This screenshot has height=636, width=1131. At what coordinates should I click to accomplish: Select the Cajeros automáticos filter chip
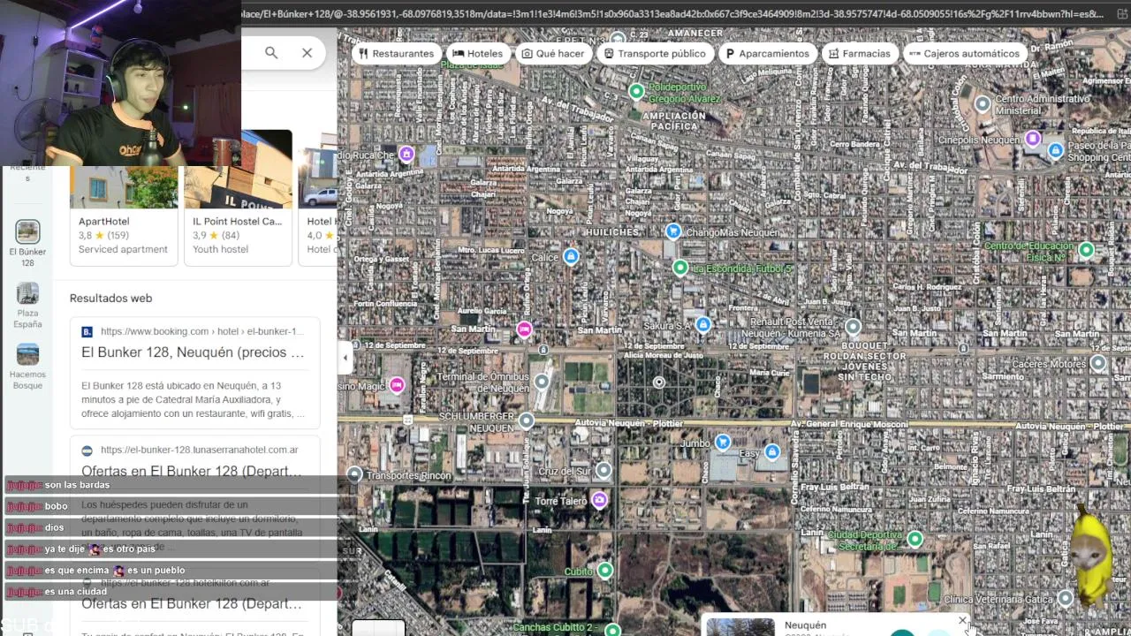(x=964, y=53)
